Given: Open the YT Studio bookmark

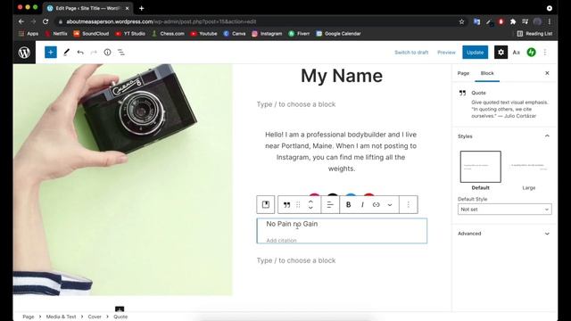Looking at the screenshot, I should (x=130, y=34).
